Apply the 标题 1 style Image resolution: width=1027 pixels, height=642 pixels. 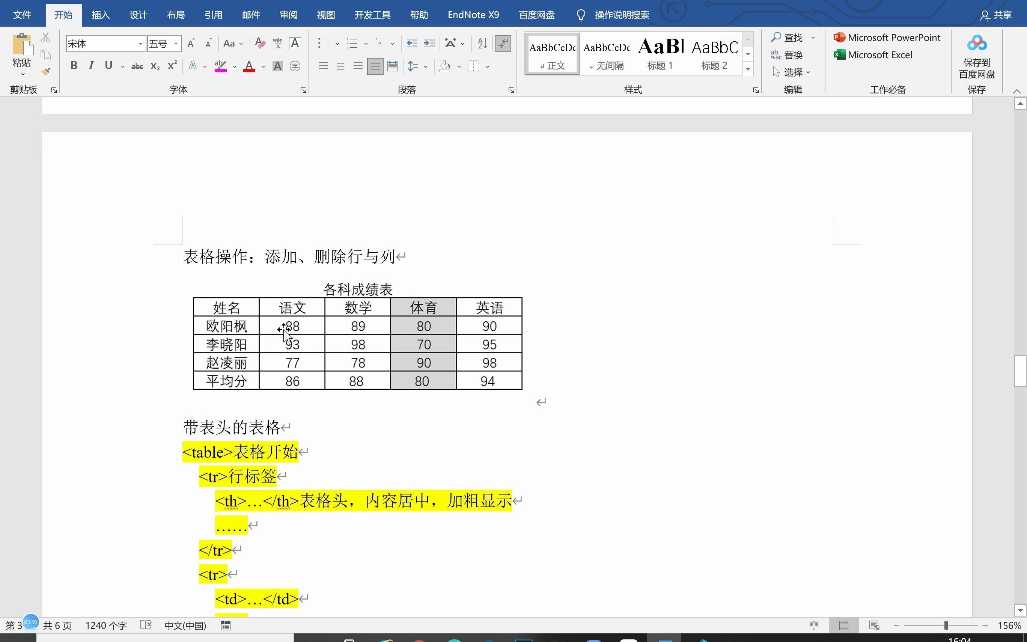(x=660, y=54)
